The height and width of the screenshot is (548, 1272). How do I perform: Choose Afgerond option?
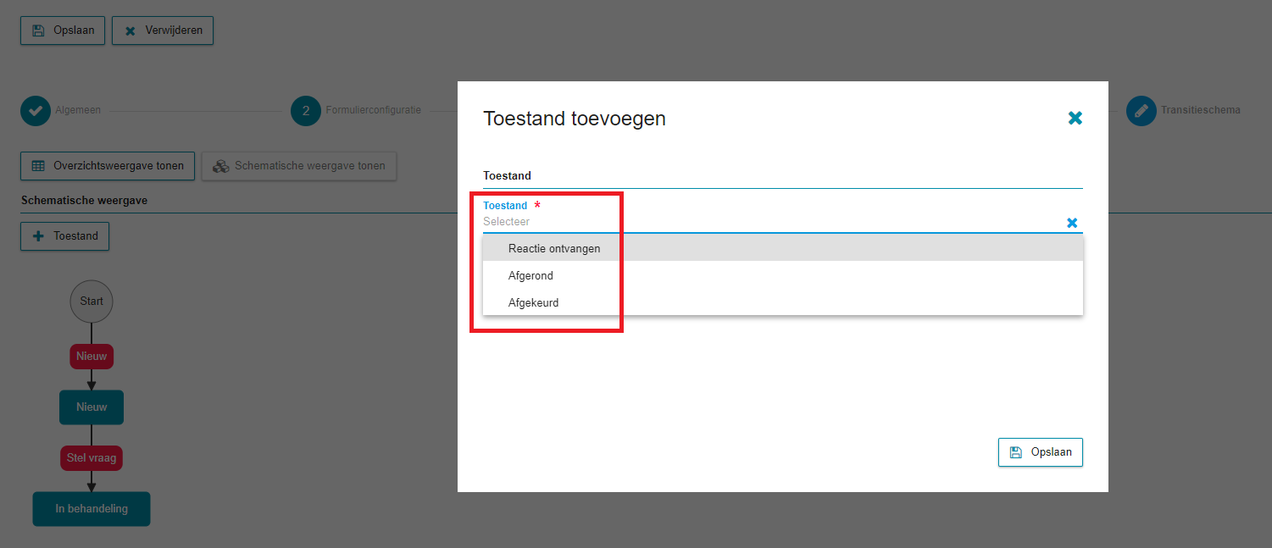coord(783,275)
